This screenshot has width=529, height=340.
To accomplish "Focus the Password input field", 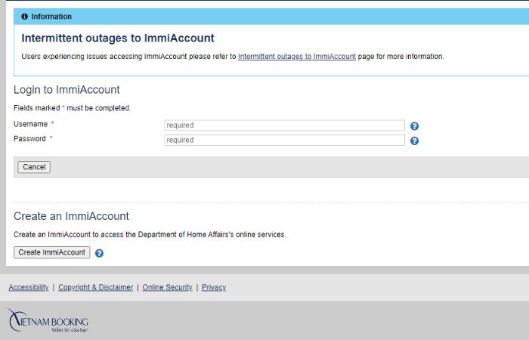I will coord(284,140).
